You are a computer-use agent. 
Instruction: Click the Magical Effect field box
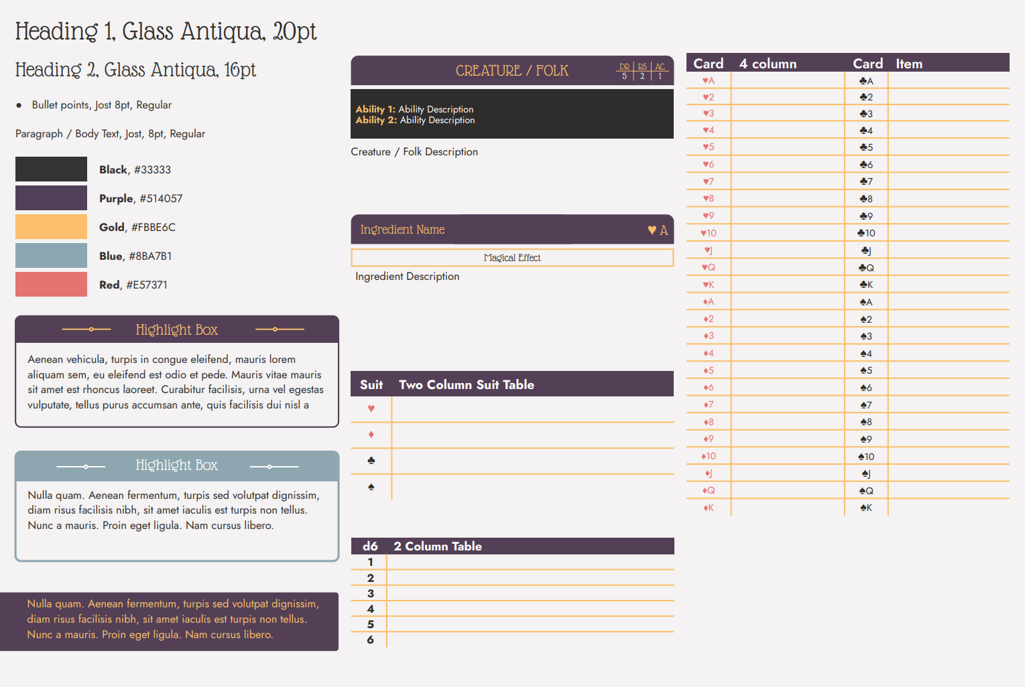tap(512, 258)
